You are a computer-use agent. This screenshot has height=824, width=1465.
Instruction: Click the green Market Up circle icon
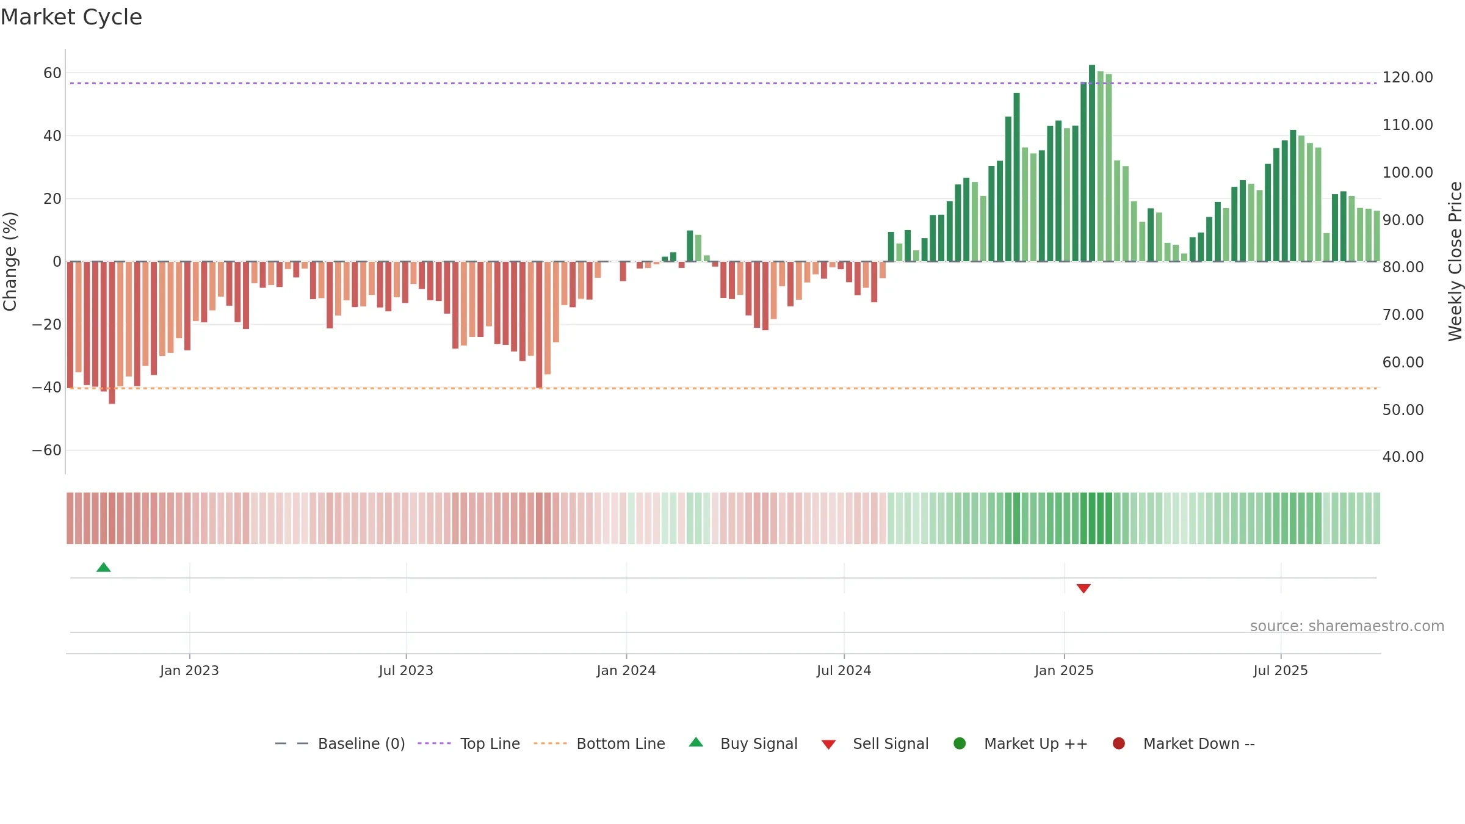tap(960, 743)
